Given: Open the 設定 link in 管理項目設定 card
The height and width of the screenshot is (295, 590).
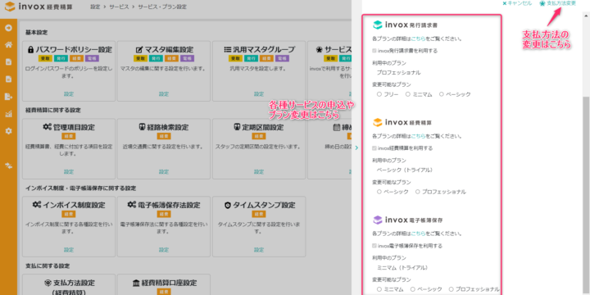Looking at the screenshot, I should tap(69, 171).
